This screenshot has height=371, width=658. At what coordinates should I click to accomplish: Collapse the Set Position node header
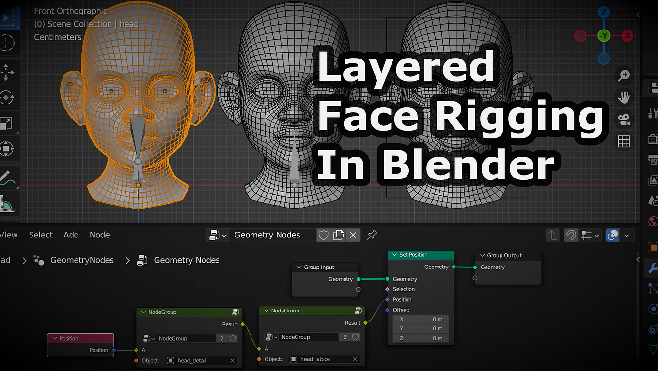pos(393,255)
